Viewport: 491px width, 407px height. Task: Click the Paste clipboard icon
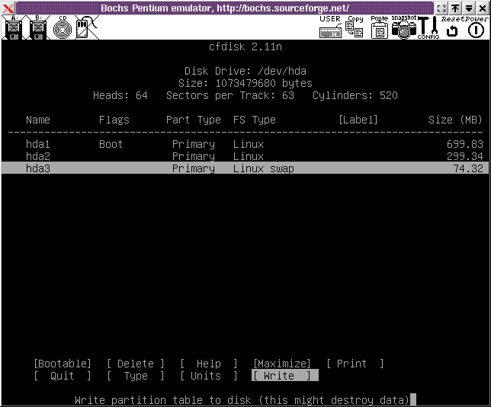coord(379,28)
